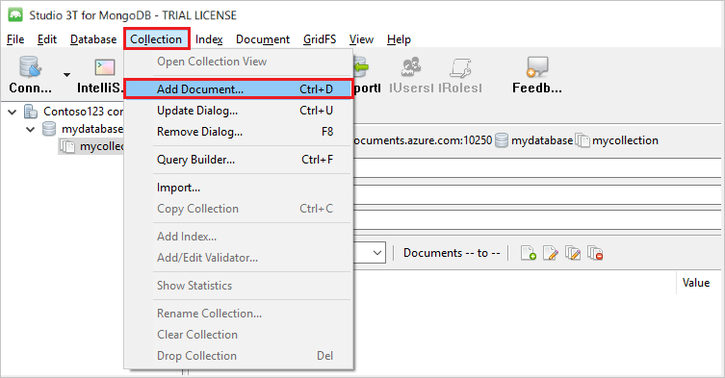Choose Query Builder... menu entry
This screenshot has width=725, height=378.
pos(239,160)
